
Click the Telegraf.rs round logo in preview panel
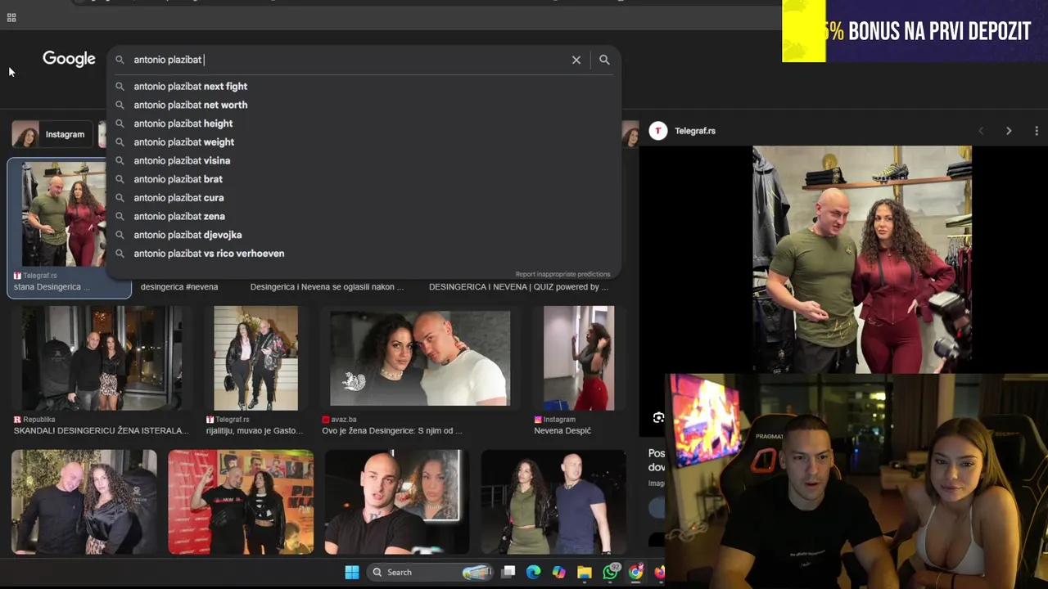coord(658,131)
